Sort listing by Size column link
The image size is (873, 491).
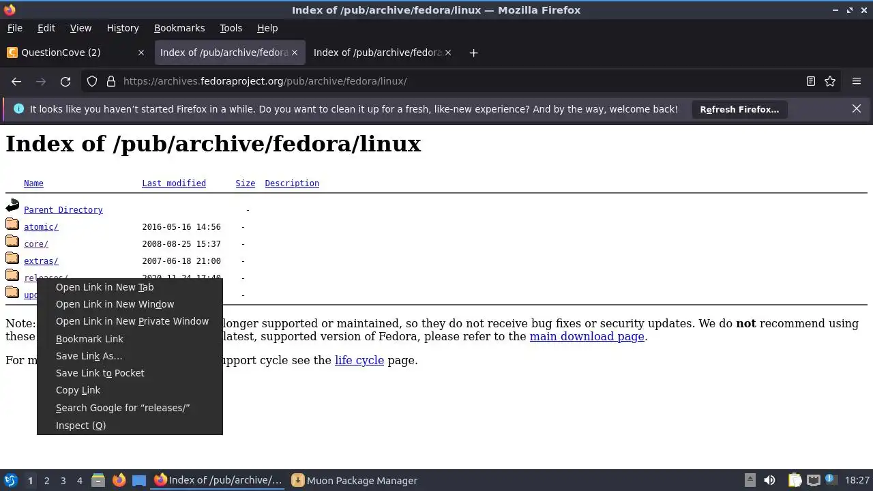(x=246, y=183)
